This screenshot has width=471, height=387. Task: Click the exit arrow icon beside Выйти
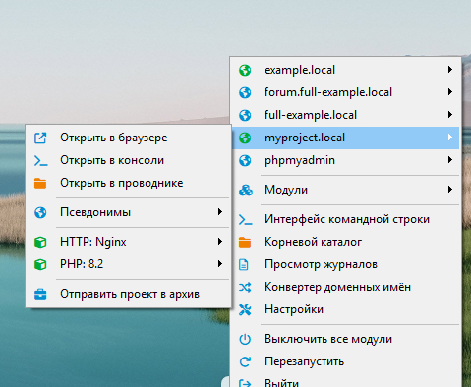click(x=245, y=383)
